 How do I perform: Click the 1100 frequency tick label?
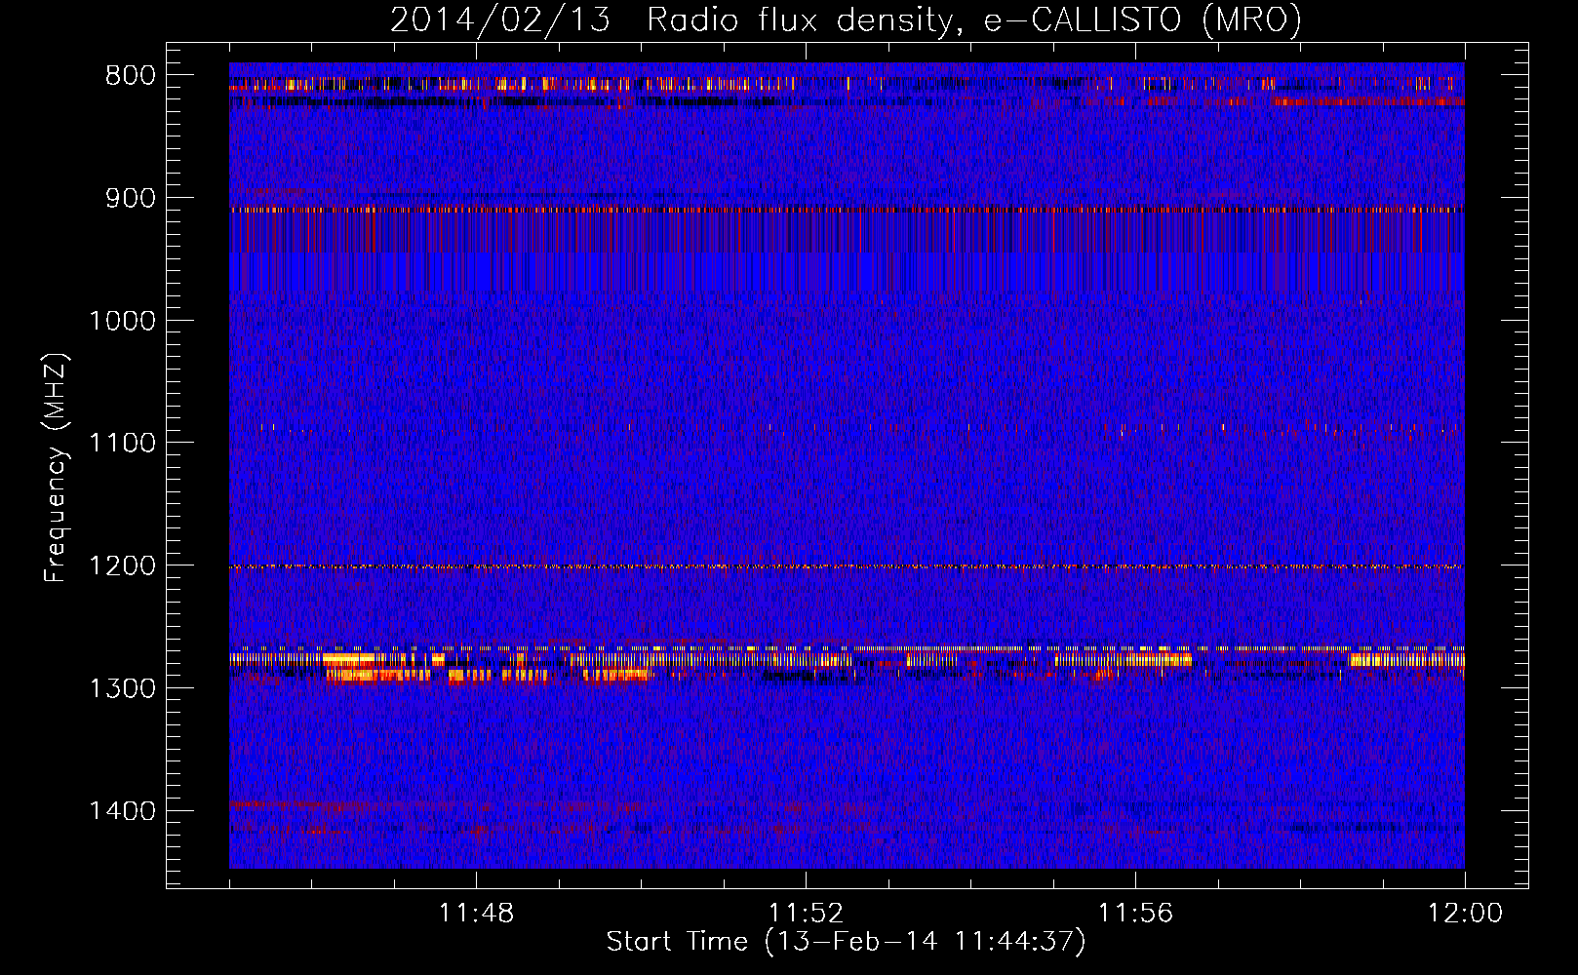coord(122,443)
